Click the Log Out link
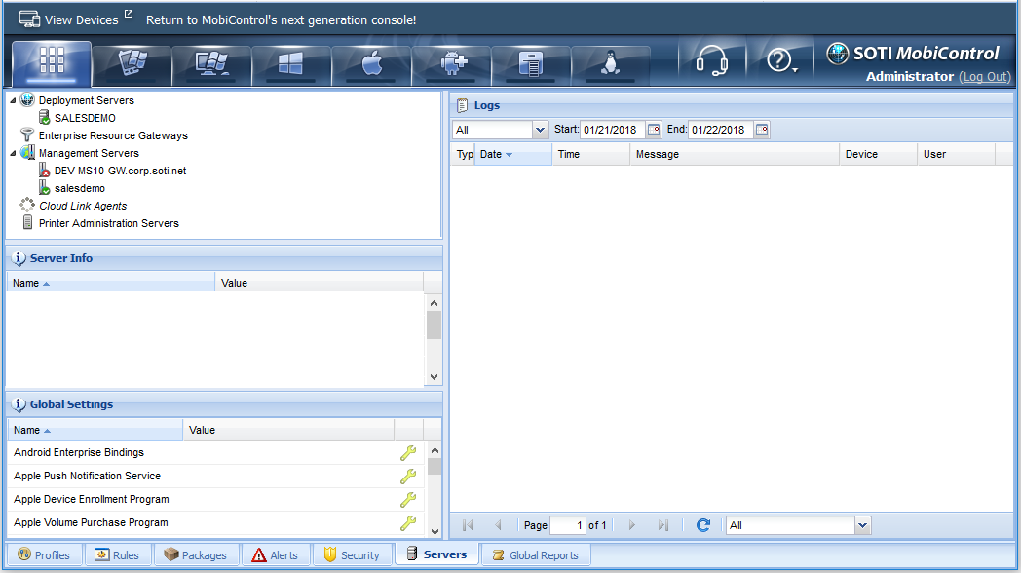This screenshot has height=573, width=1021. click(x=984, y=77)
